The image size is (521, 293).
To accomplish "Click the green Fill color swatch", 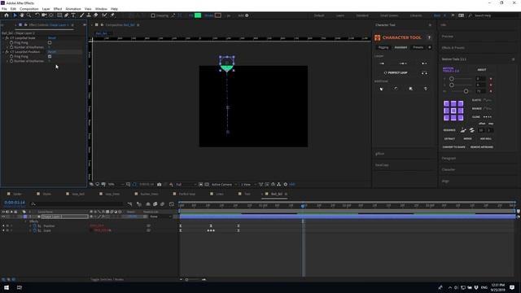I will [198, 15].
